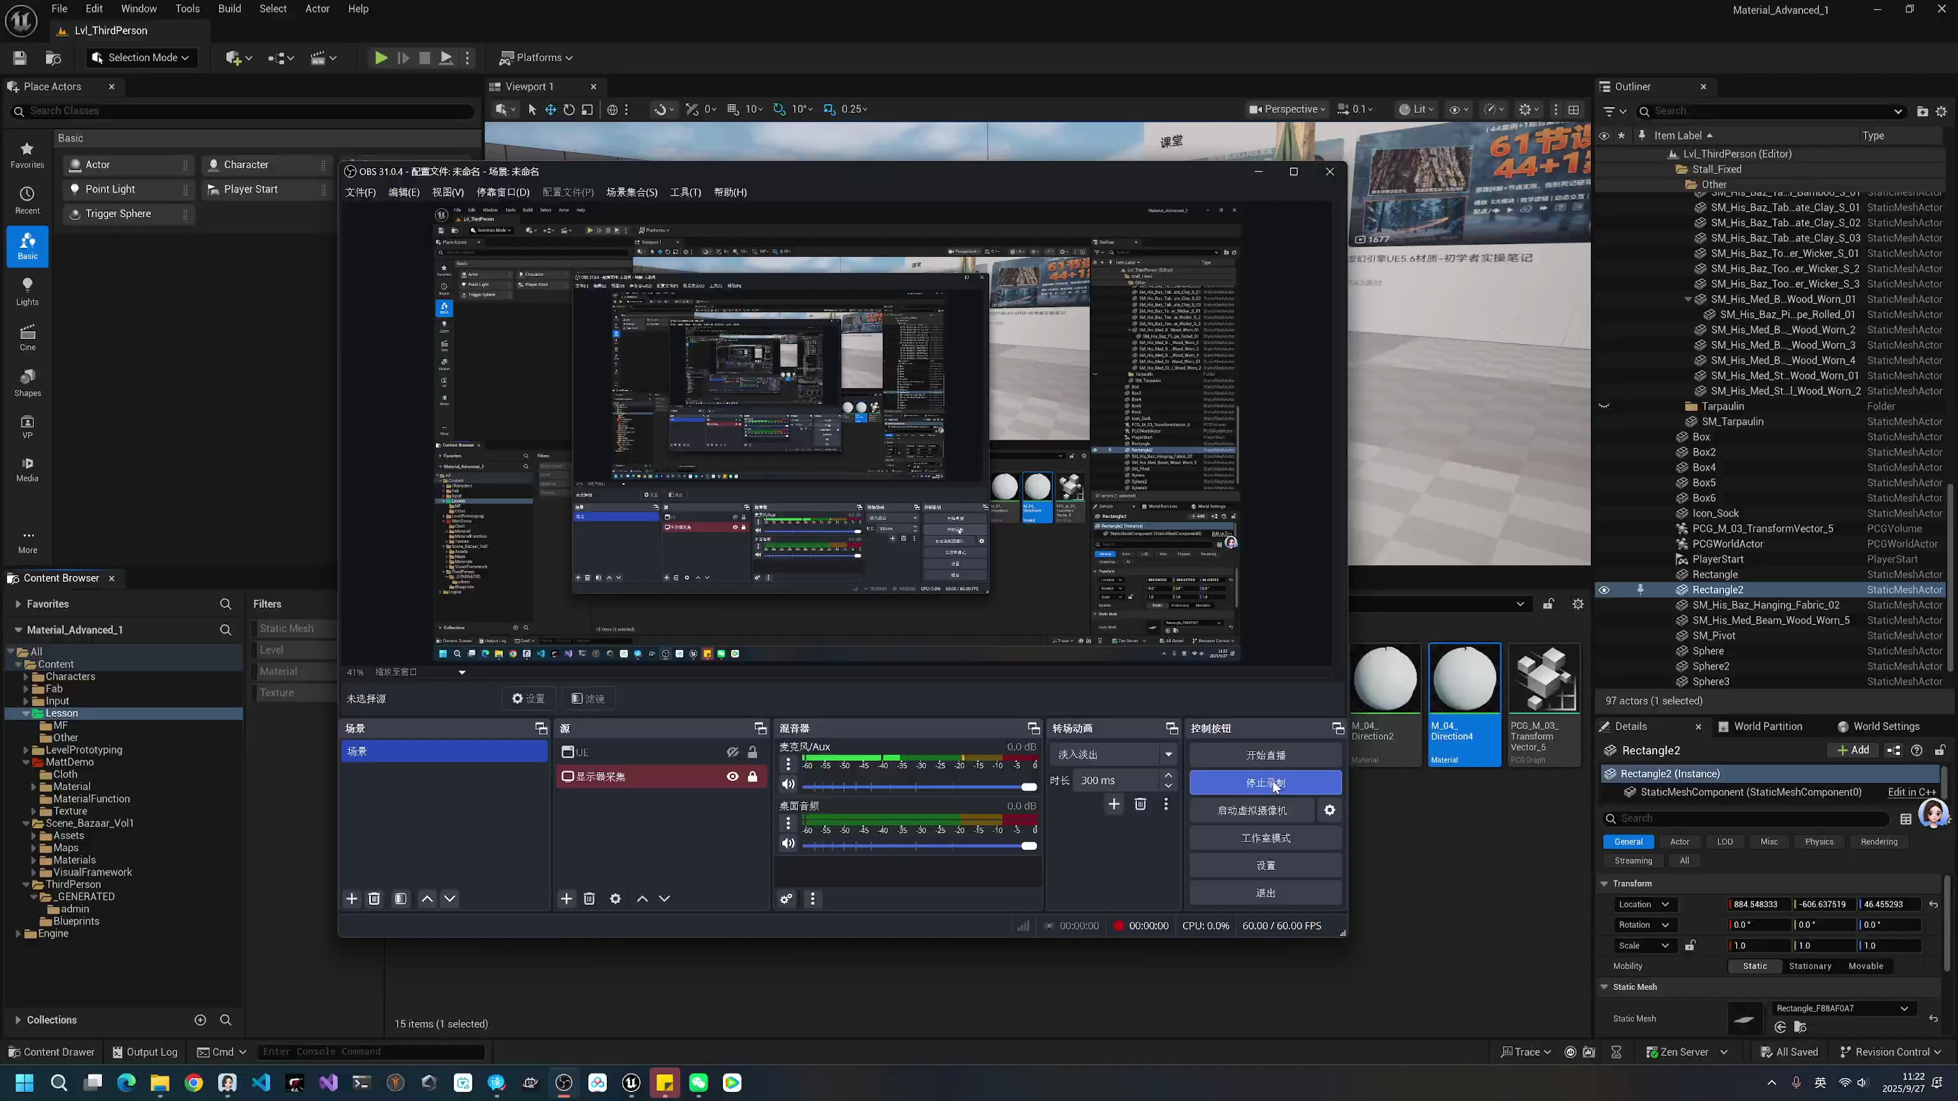Viewport: 1958px width, 1101px height.
Task: Open the Static Mesh asset dropdown
Action: click(1843, 1009)
